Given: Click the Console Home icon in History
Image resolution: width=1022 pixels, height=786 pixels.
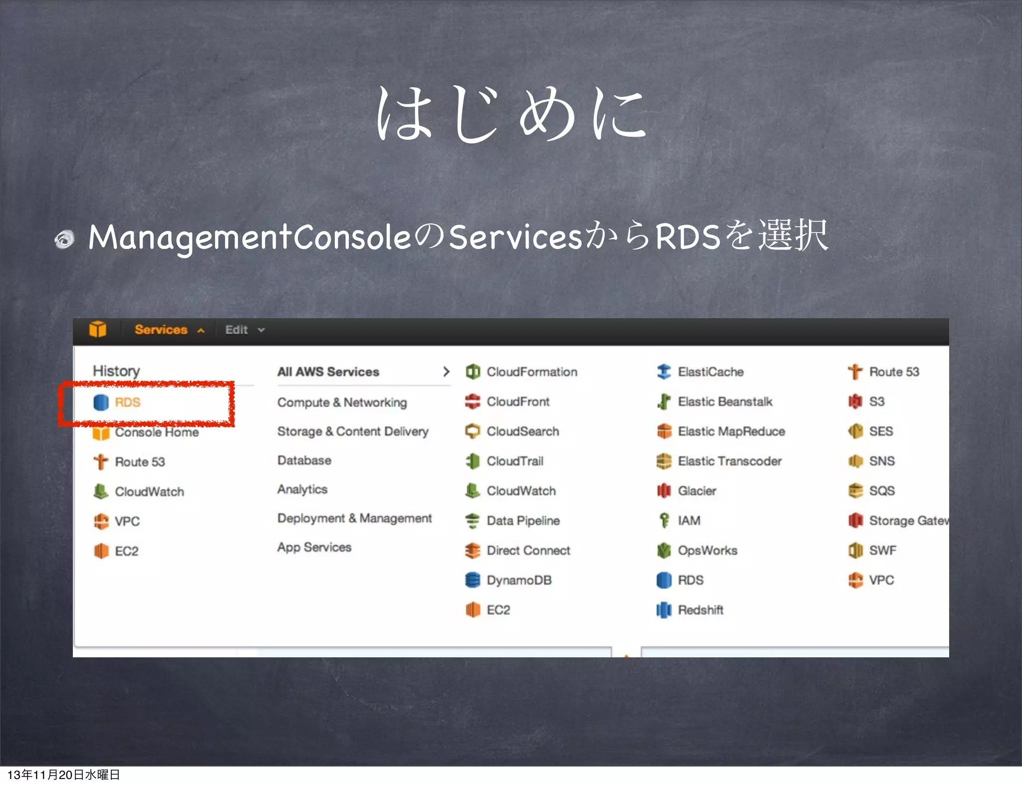Looking at the screenshot, I should 101,433.
